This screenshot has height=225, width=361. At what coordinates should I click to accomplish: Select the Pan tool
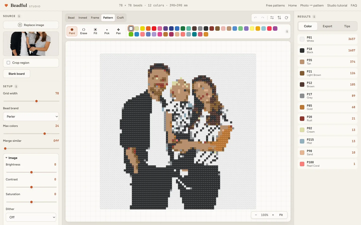coord(118,31)
